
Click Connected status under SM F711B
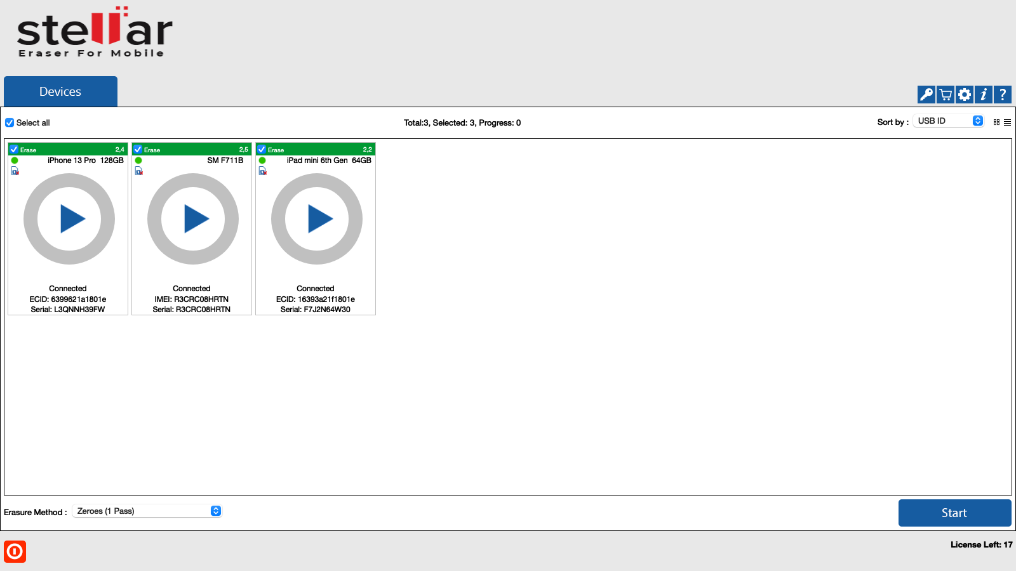pos(192,289)
